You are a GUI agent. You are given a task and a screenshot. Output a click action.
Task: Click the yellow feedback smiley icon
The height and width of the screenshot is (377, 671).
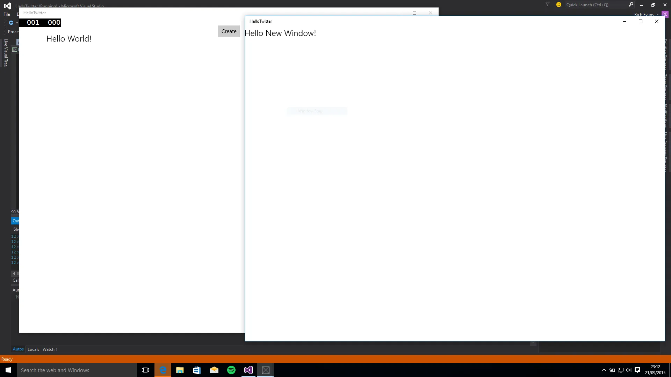point(559,5)
